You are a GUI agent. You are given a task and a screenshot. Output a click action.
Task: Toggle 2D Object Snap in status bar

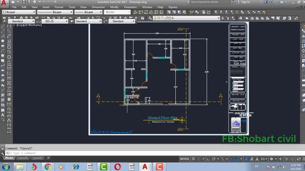click(237, 159)
